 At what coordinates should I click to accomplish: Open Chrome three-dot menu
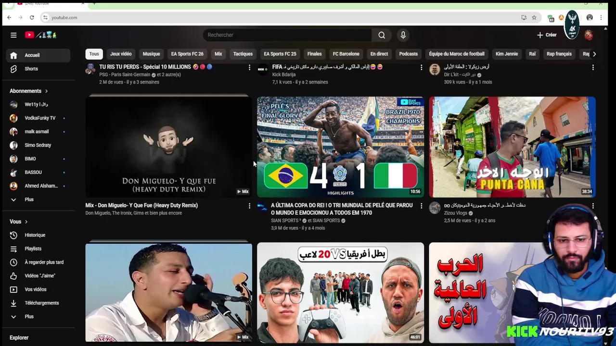click(x=601, y=18)
